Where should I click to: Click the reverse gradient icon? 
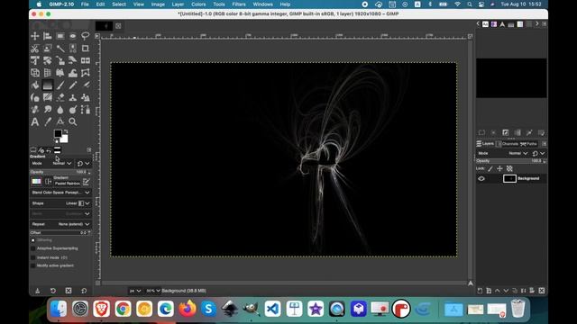pyautogui.click(x=48, y=182)
